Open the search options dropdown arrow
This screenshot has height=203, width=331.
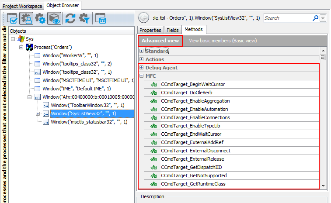pyautogui.click(x=323, y=18)
